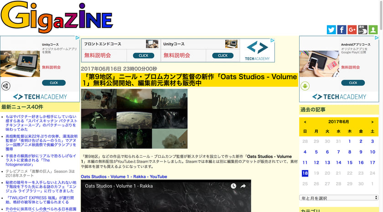Select June 2 in the calendar
Image resolution: width=383 pixels, height=212 pixels.
pos(361,141)
